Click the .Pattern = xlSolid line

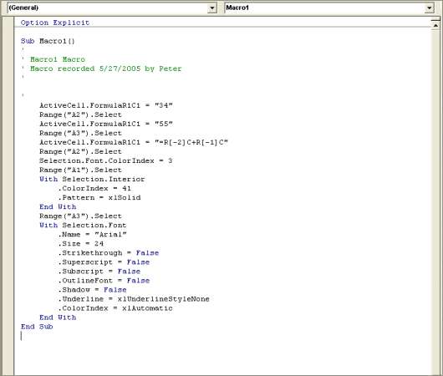(99, 198)
